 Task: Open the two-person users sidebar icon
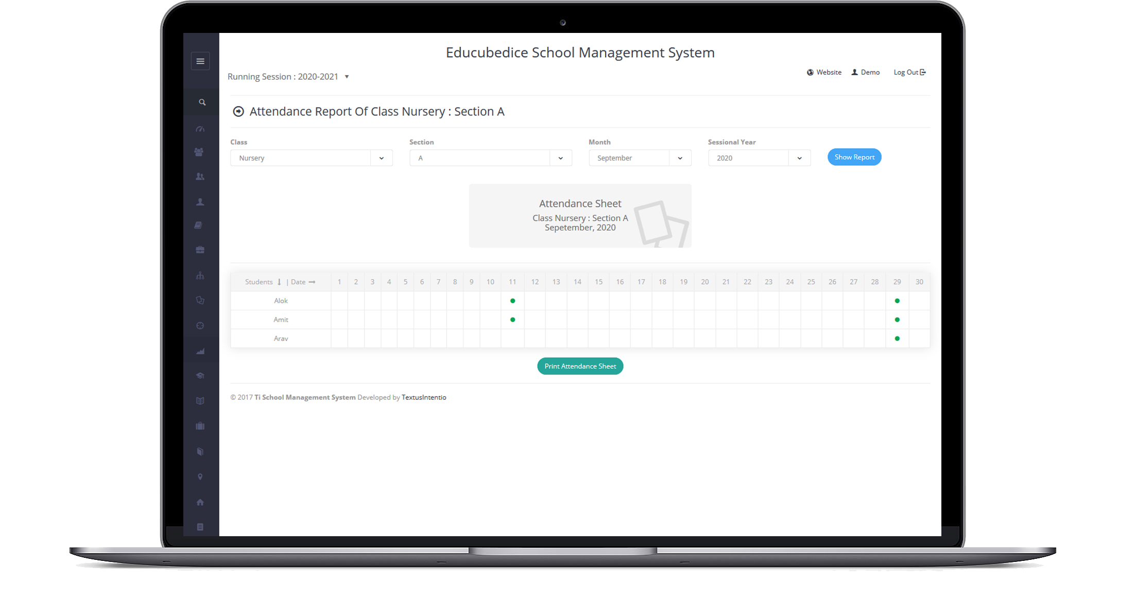click(x=200, y=177)
